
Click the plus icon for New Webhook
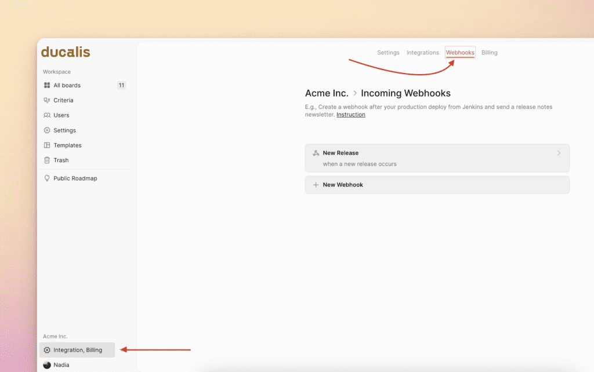point(316,185)
